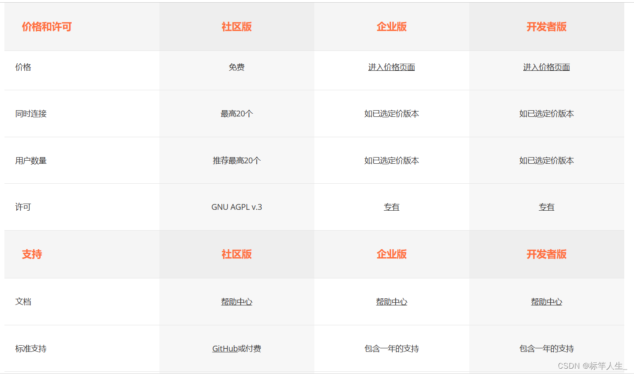Click the 免费 cell under 社区版

pos(236,67)
